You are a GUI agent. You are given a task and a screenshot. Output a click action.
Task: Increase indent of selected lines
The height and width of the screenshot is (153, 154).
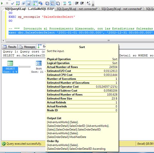coord(82,3)
